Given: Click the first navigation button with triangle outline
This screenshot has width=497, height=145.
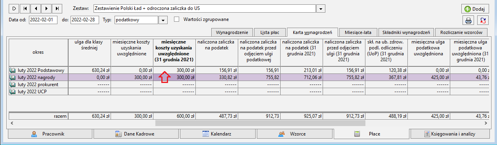Looking at the screenshot, I should point(14,8).
